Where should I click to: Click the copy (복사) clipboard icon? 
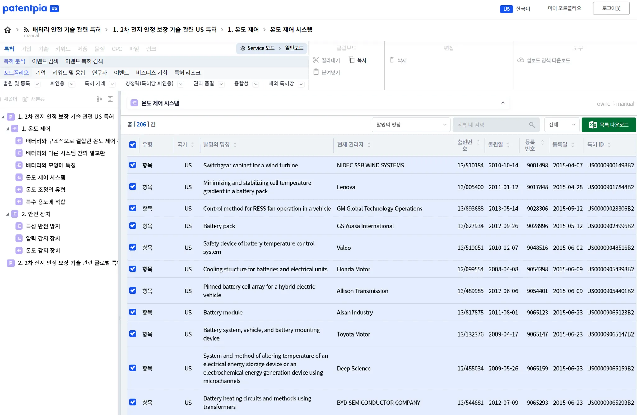point(351,60)
